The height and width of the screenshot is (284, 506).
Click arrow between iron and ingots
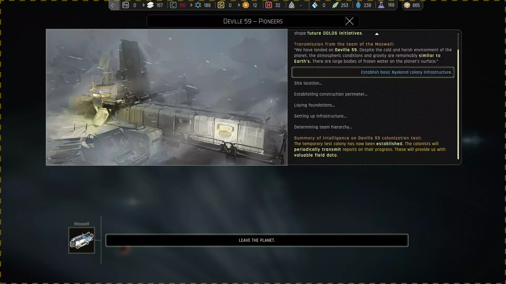point(144,5)
